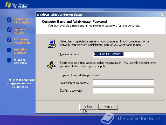Click the "Administrator password:" label
166x125 pixels.
[x=74, y=83]
